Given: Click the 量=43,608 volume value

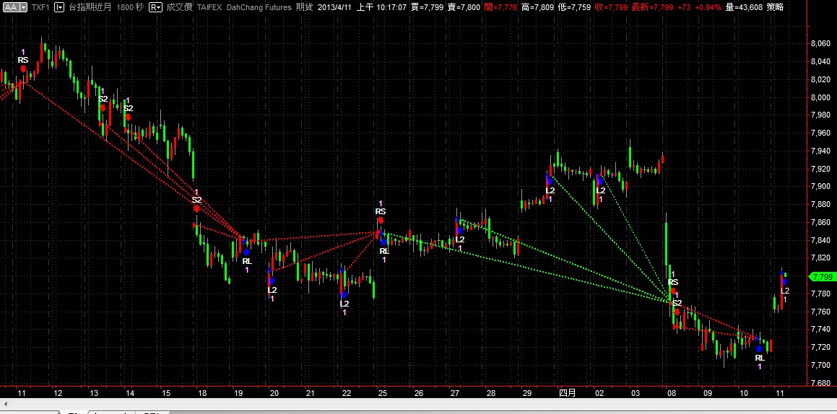Looking at the screenshot, I should point(745,7).
